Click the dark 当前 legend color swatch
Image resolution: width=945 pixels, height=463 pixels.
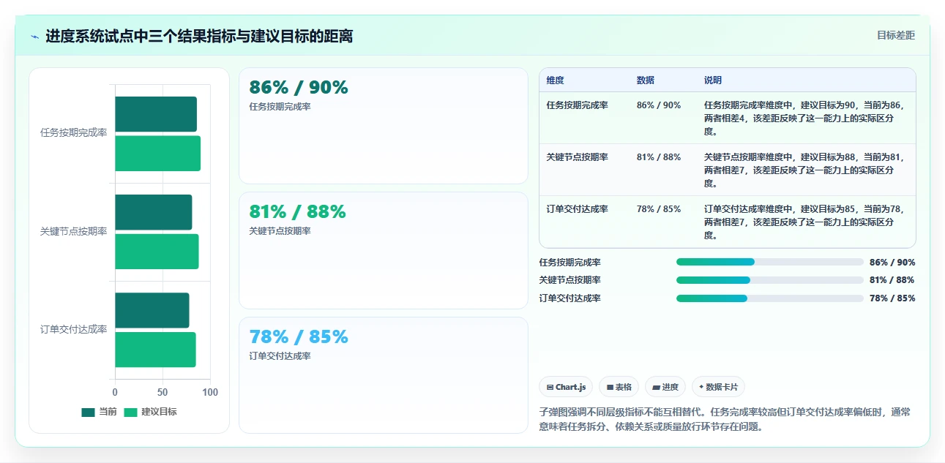pos(88,412)
